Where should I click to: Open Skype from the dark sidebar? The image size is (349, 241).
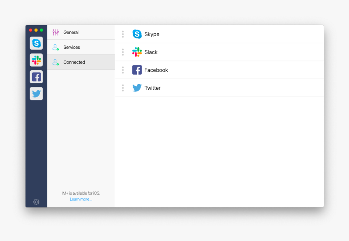pos(36,43)
